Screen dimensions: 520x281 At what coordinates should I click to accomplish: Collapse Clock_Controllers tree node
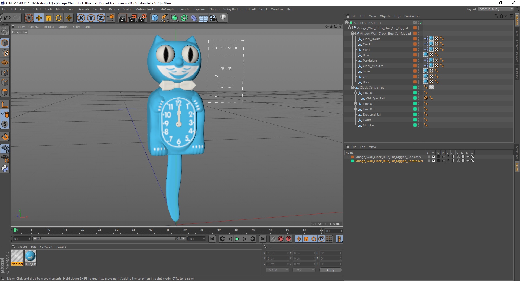352,88
